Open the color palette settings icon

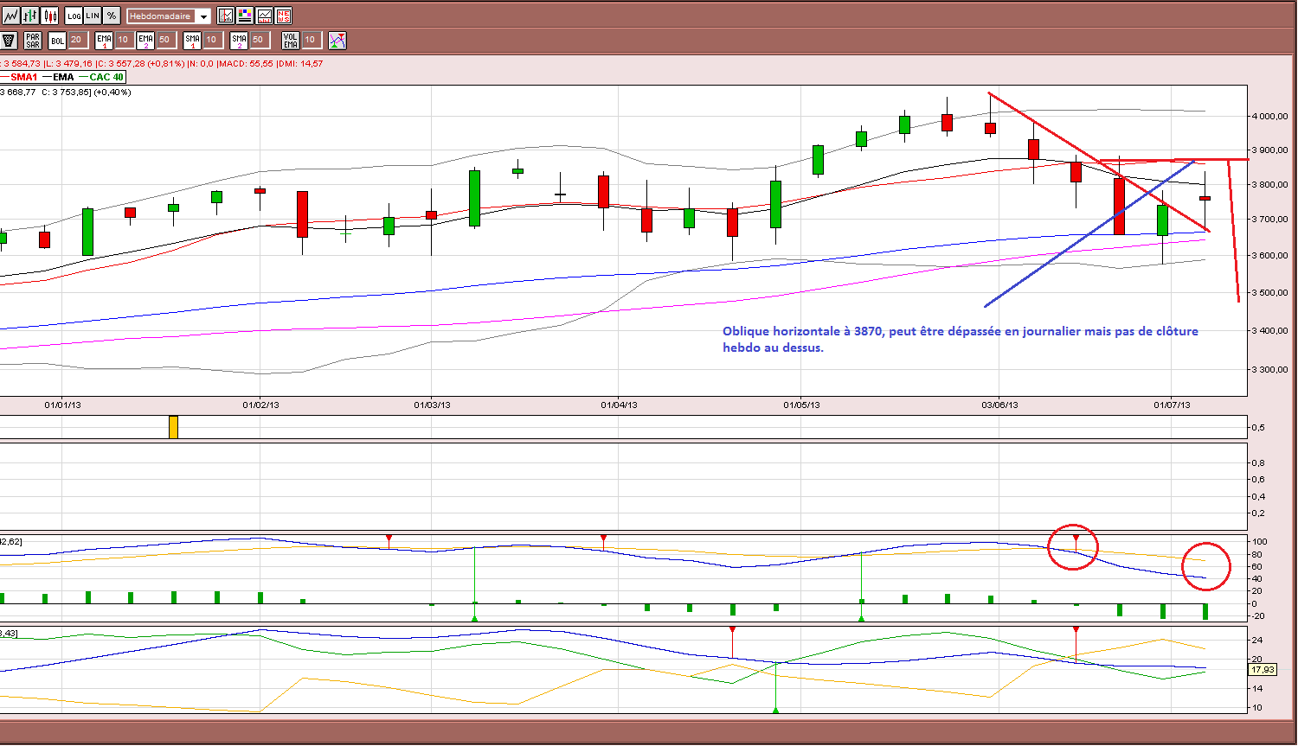[x=245, y=16]
